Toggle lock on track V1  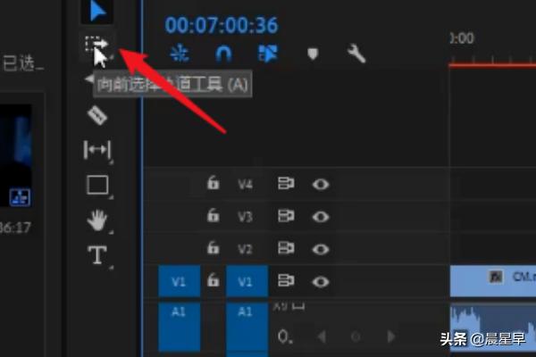pyautogui.click(x=213, y=279)
